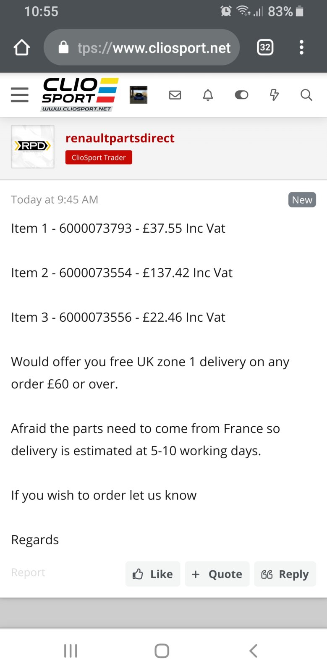
Task: Reply to the renaultpartsdirect post
Action: (x=285, y=574)
